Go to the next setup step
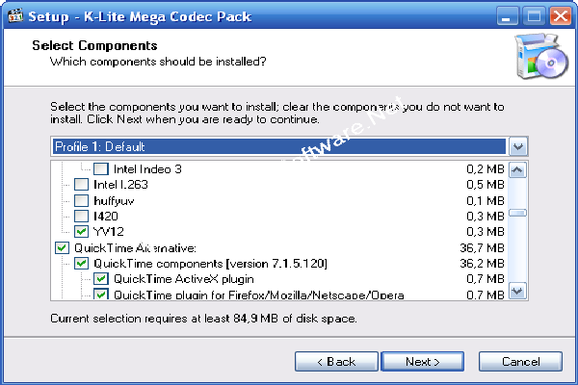 click(x=423, y=362)
